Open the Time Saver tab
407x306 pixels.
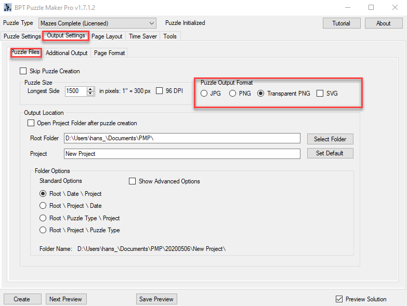(143, 36)
